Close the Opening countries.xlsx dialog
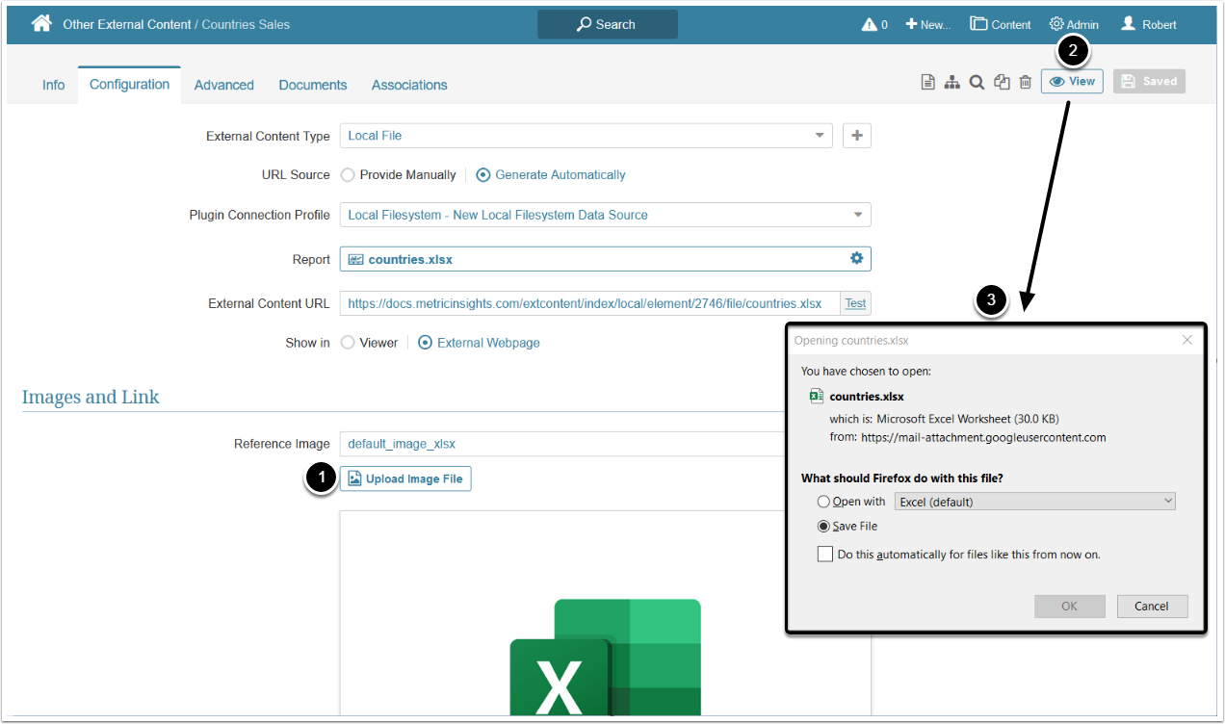Viewport: 1225px width, 724px height. tap(1187, 340)
